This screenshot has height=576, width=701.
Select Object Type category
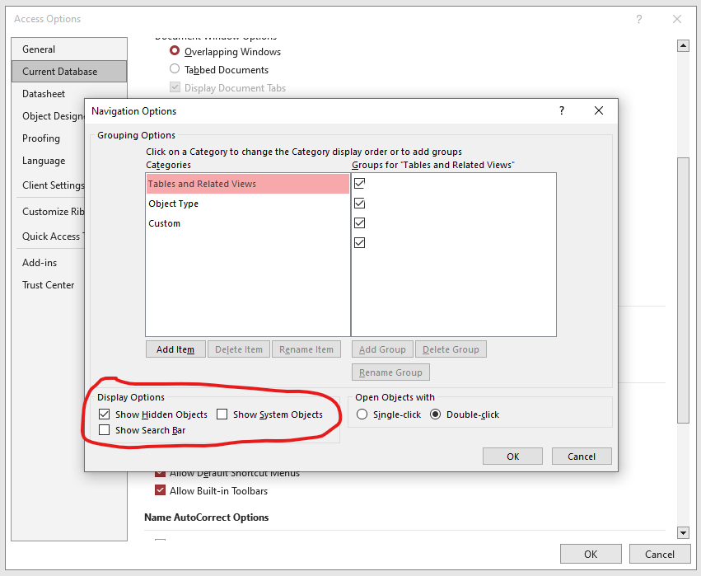248,204
